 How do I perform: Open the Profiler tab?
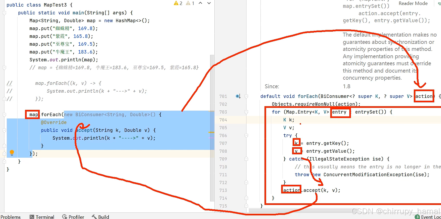click(73, 217)
